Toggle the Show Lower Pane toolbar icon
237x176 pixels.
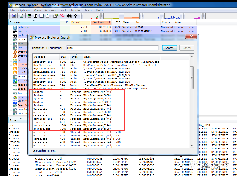coord(42,16)
